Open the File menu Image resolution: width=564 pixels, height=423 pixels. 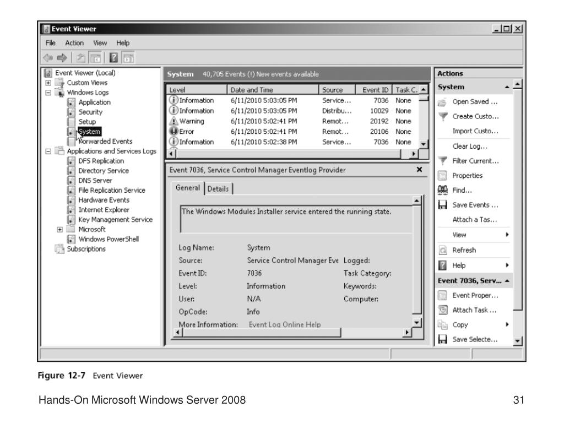(50, 43)
